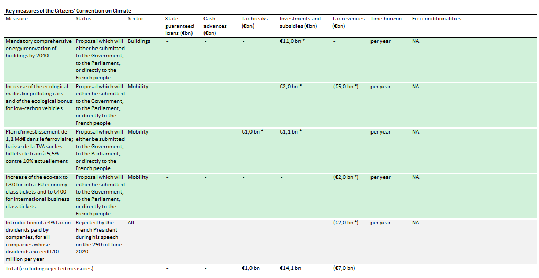This screenshot has height=278, width=539.
Task: Click the Buildings sector cell
Action: coord(138,41)
